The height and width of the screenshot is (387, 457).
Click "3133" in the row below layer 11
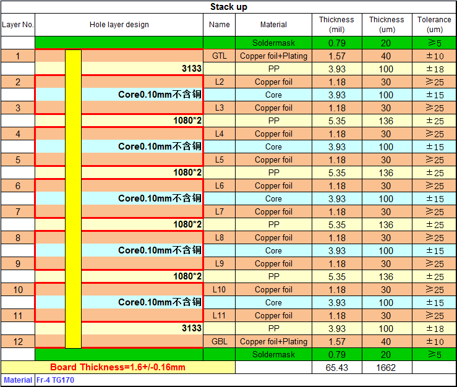192,328
